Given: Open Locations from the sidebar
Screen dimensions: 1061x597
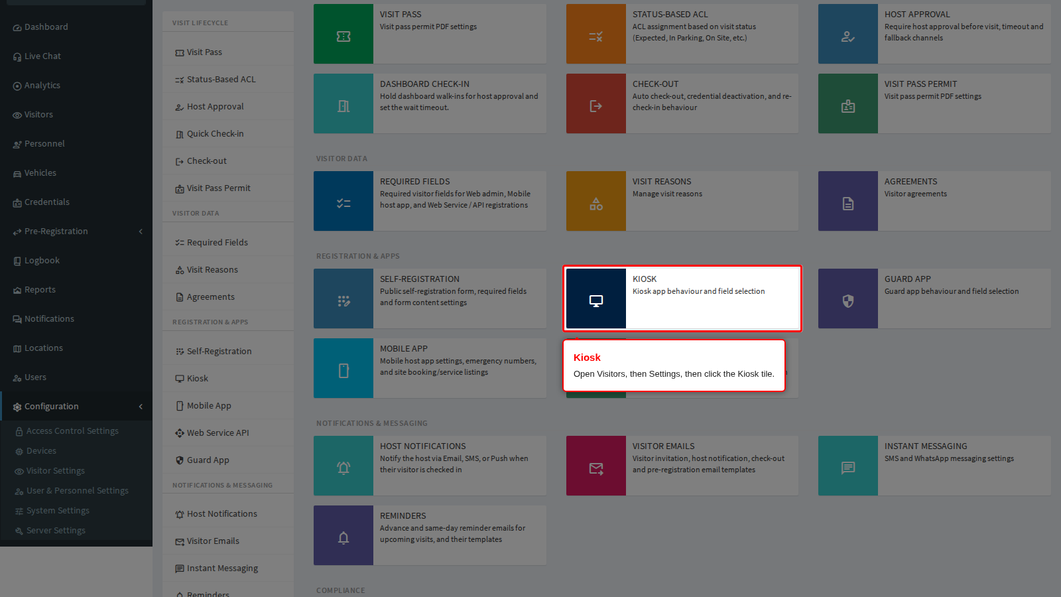Looking at the screenshot, I should tap(76, 348).
